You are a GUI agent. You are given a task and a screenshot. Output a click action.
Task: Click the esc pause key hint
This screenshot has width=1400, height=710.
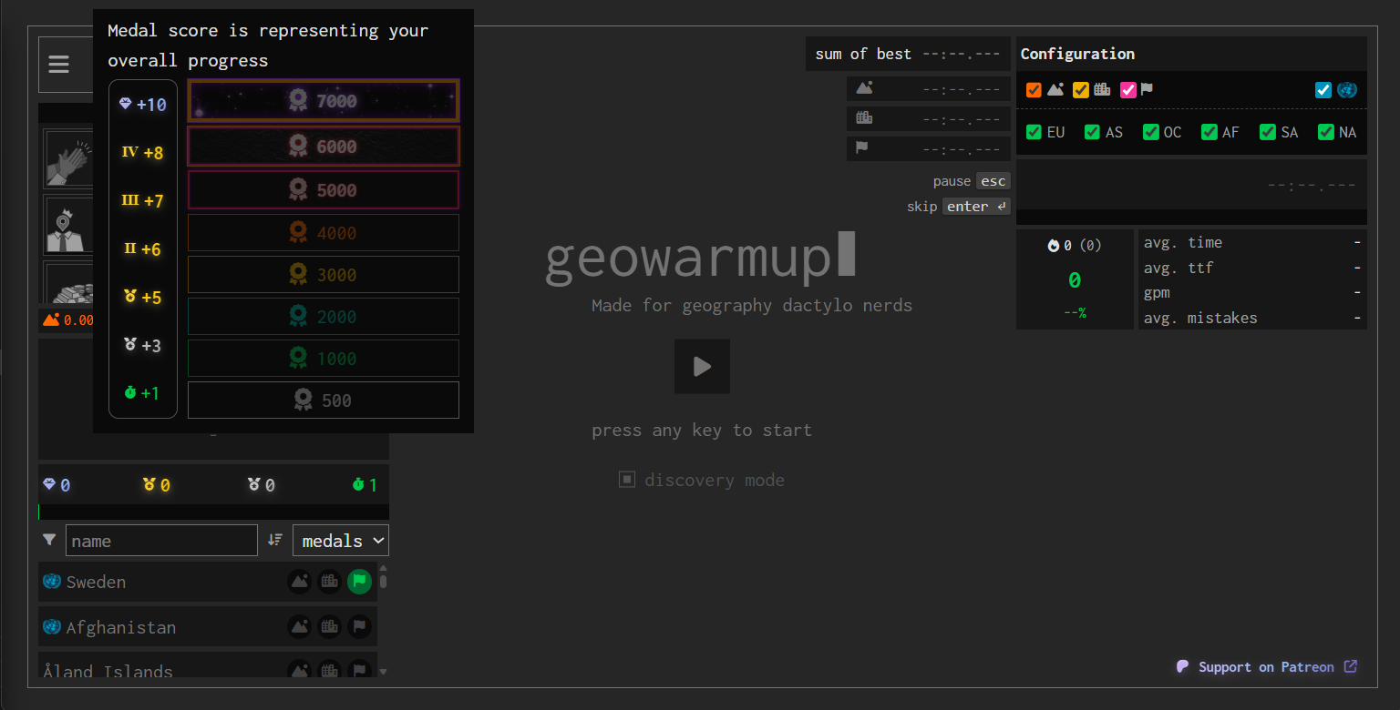tap(993, 181)
